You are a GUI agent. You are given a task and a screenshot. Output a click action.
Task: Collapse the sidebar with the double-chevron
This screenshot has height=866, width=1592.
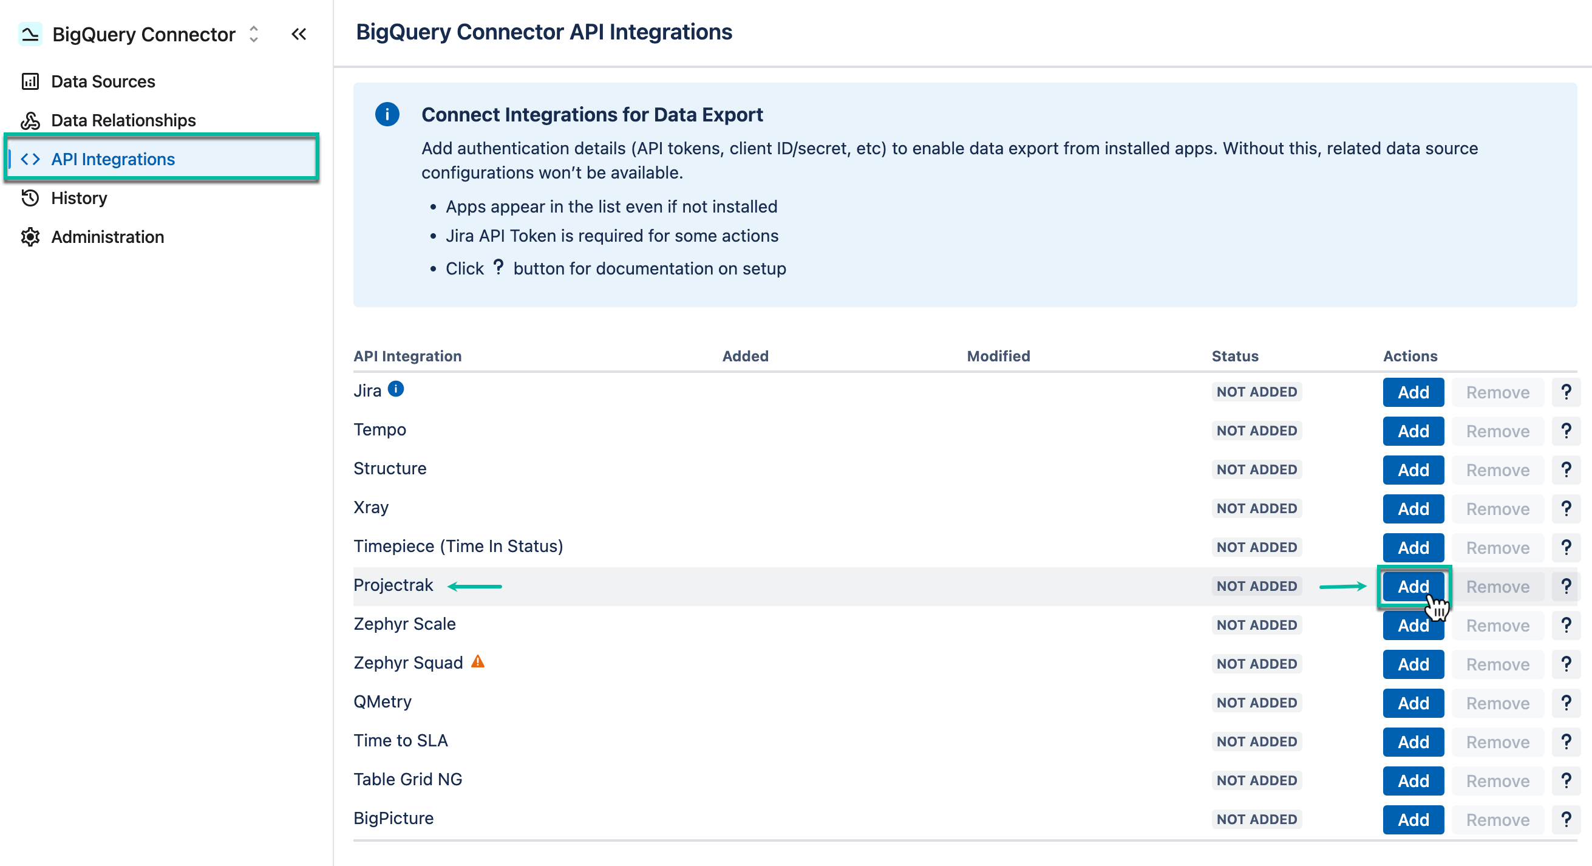click(x=299, y=34)
